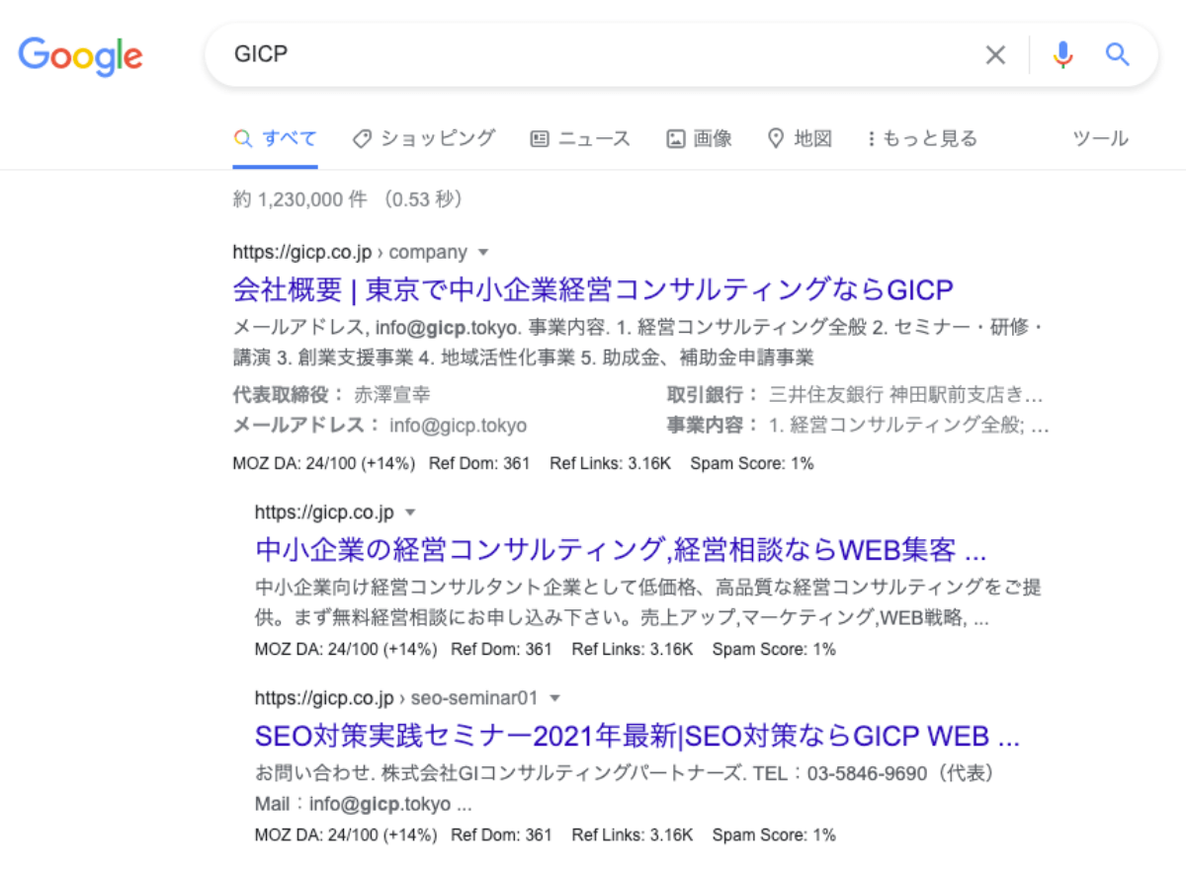Clear the search box with the X icon
Viewport: 1186px width, 874px height.
coord(995,55)
